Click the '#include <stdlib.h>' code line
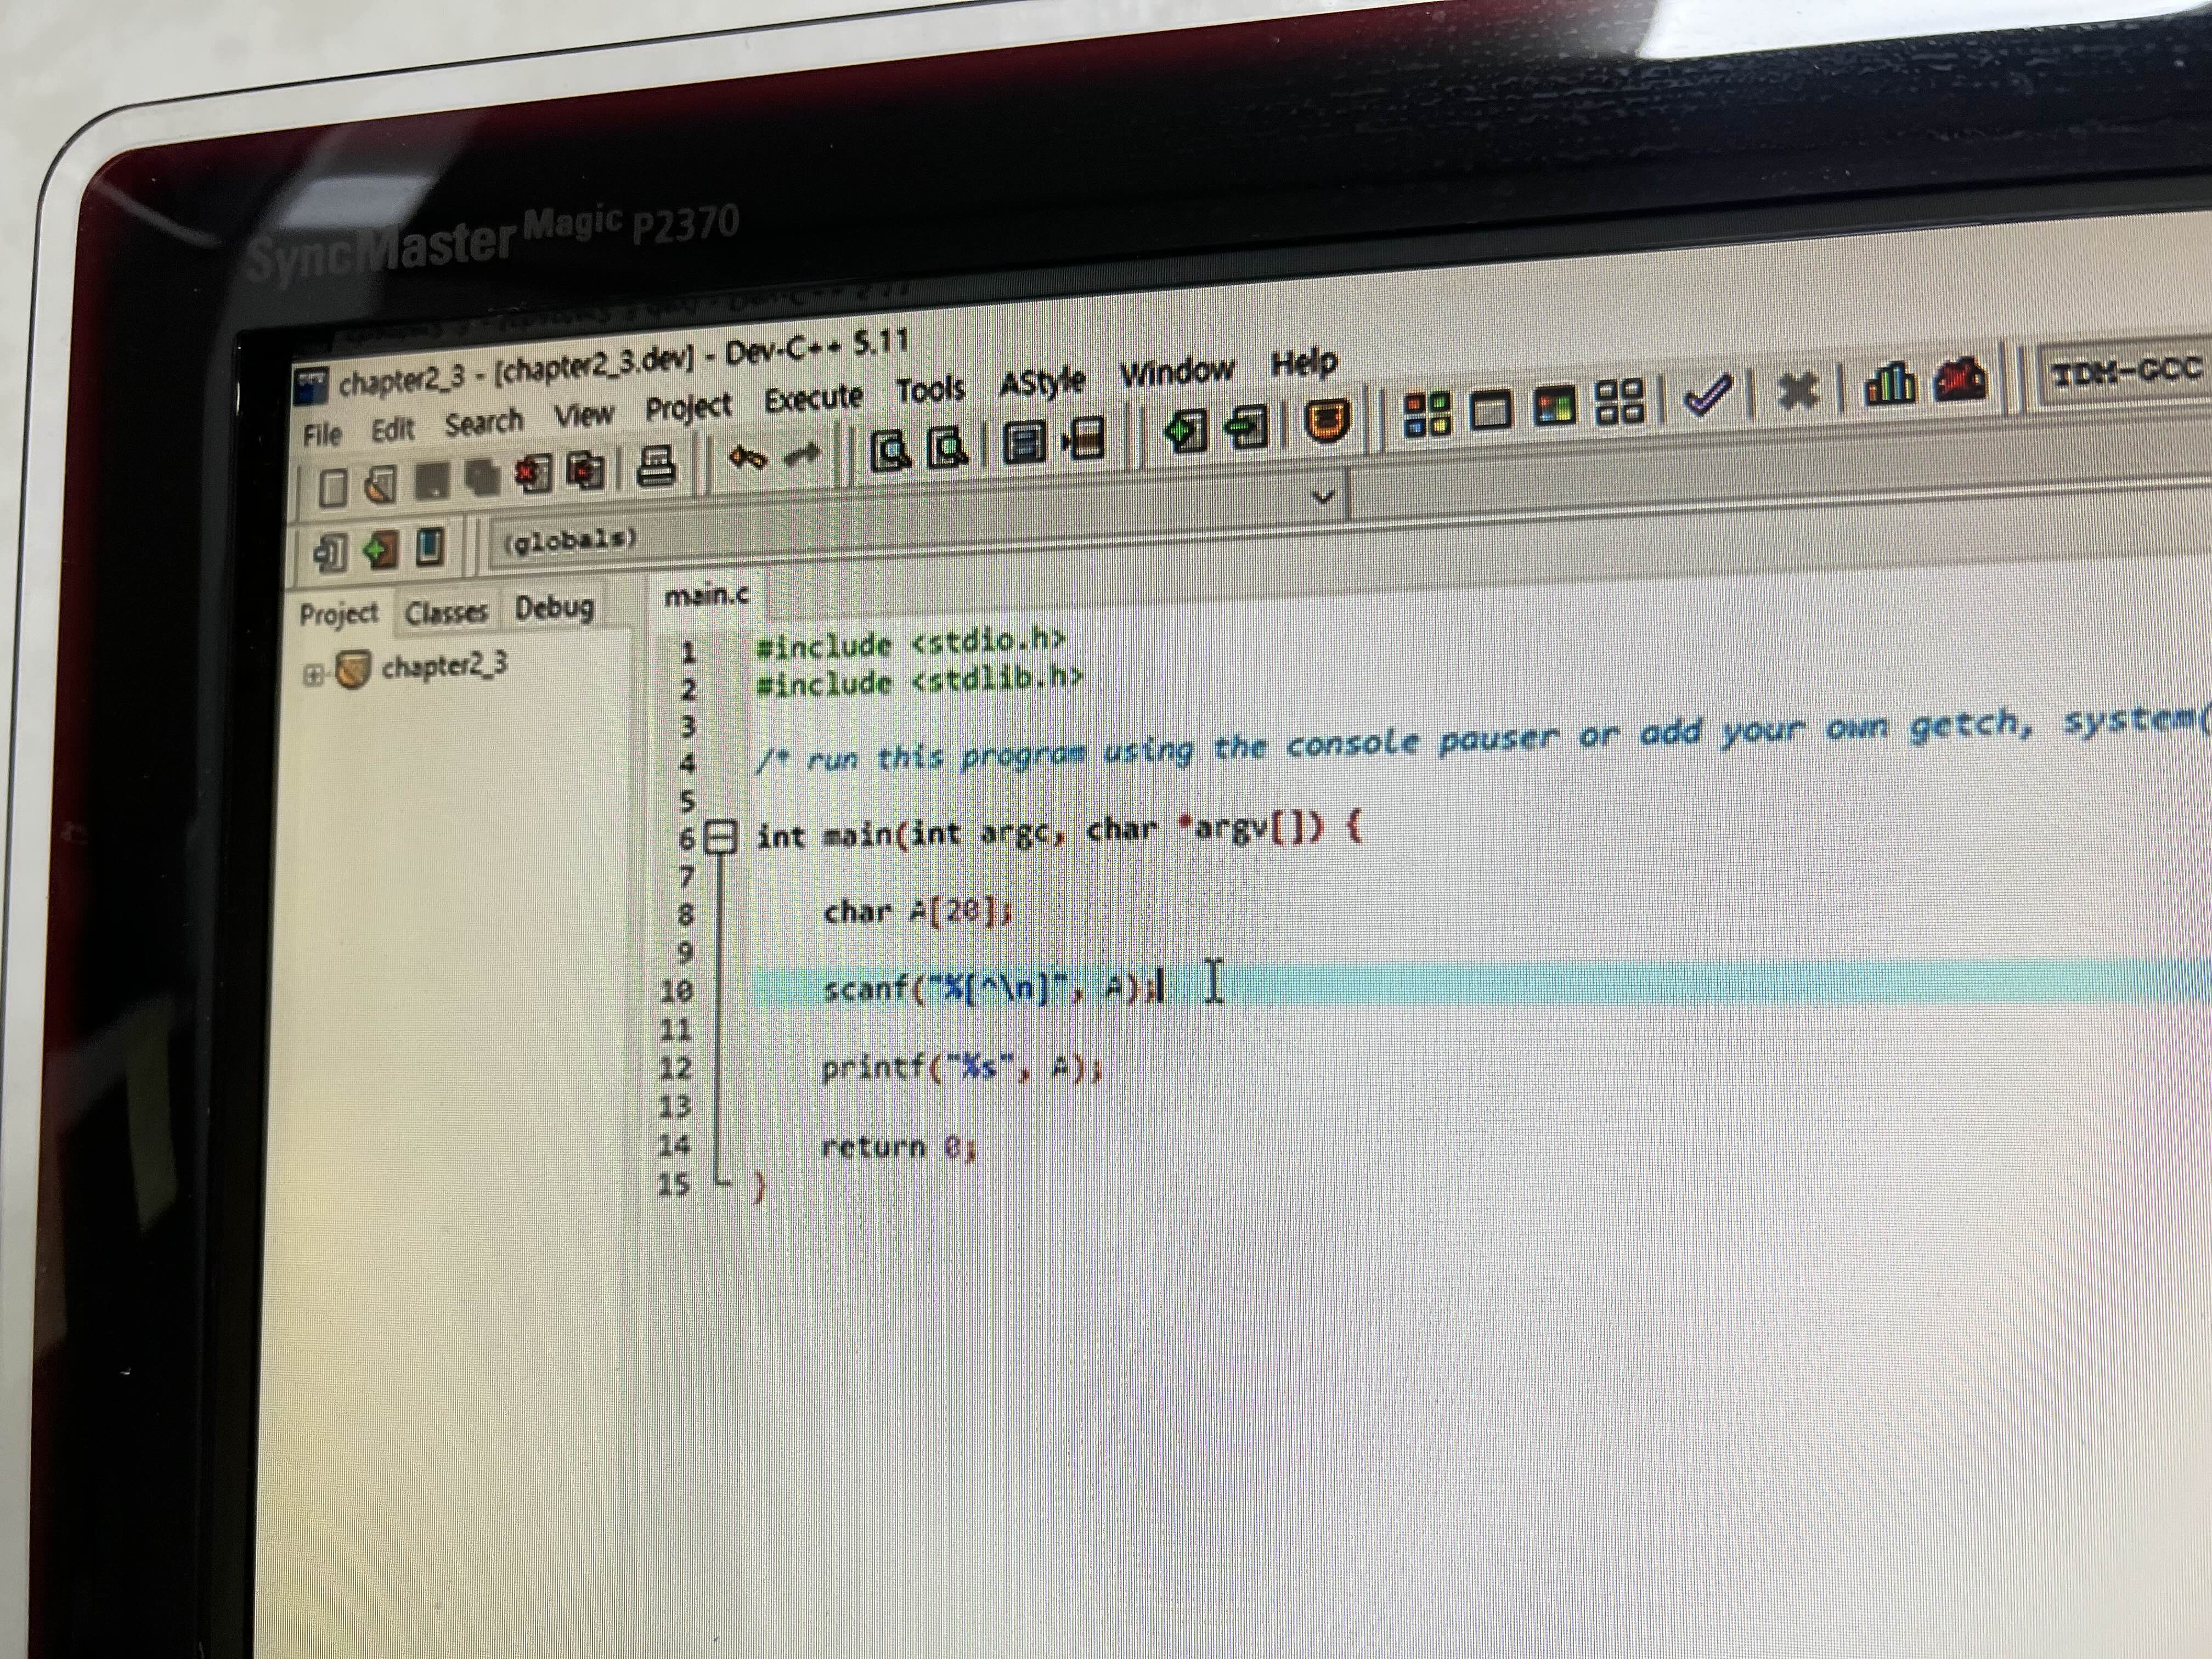The height and width of the screenshot is (1659, 2212). [x=919, y=681]
